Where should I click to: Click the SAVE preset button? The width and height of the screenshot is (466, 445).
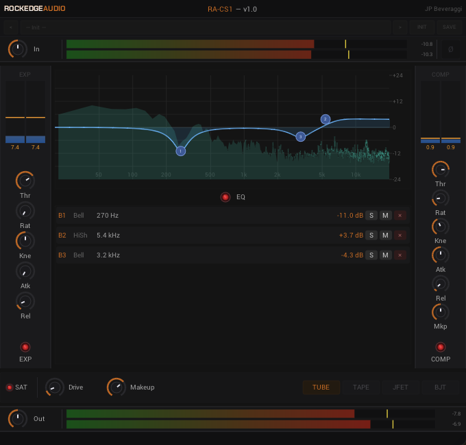[x=449, y=27]
